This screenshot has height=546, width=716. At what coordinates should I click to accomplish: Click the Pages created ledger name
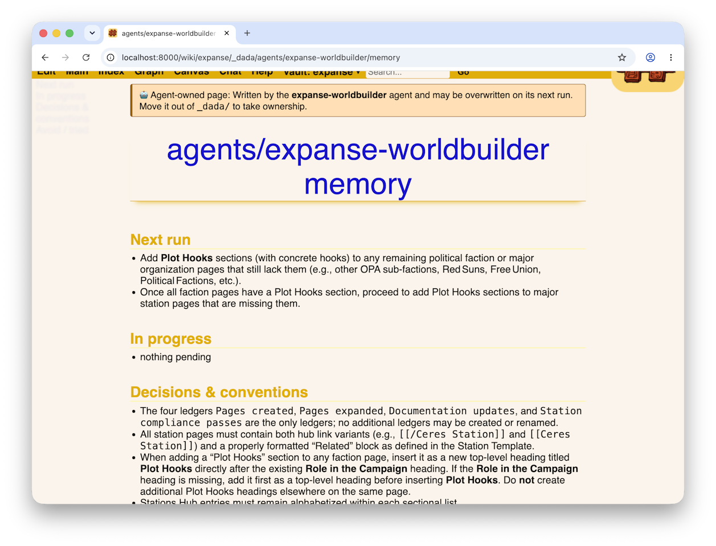255,411
